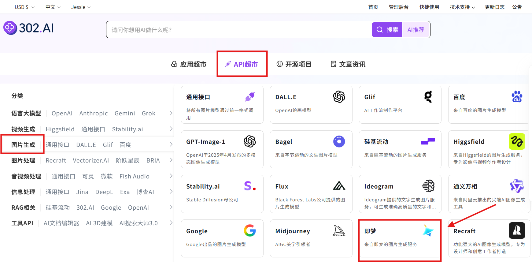Click Anthropic under 语言大模型
This screenshot has width=532, height=262.
click(x=94, y=113)
